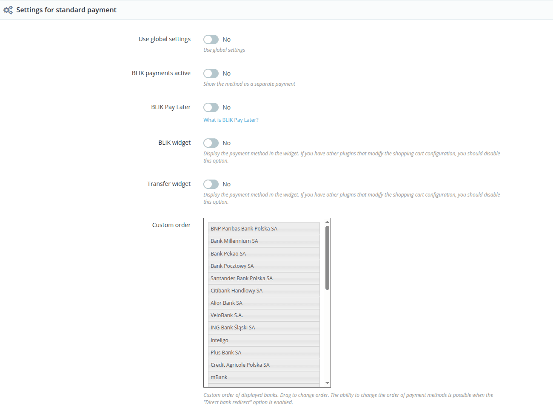Select Citibank Handlowy SA in list
The height and width of the screenshot is (416, 553).
264,291
